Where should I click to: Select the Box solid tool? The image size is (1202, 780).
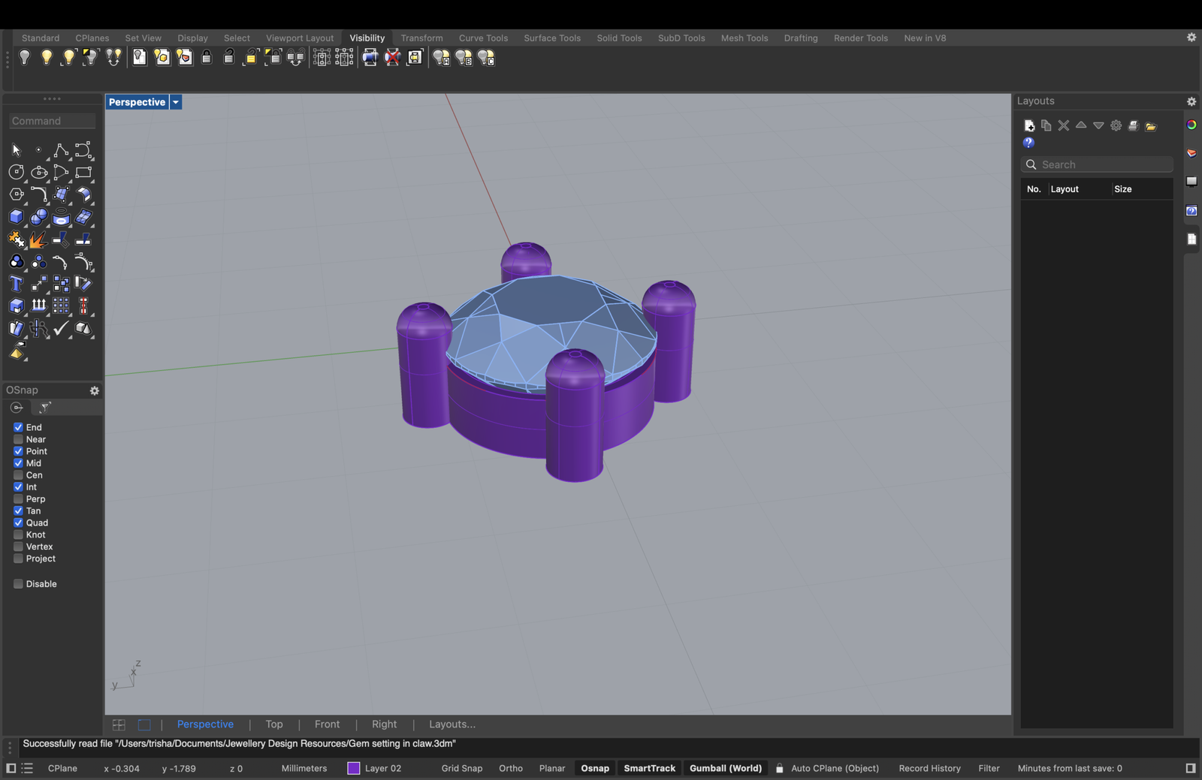16,217
